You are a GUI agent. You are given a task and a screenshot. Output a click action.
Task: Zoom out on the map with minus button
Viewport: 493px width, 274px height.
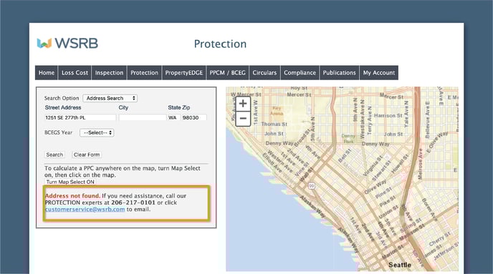(243, 119)
